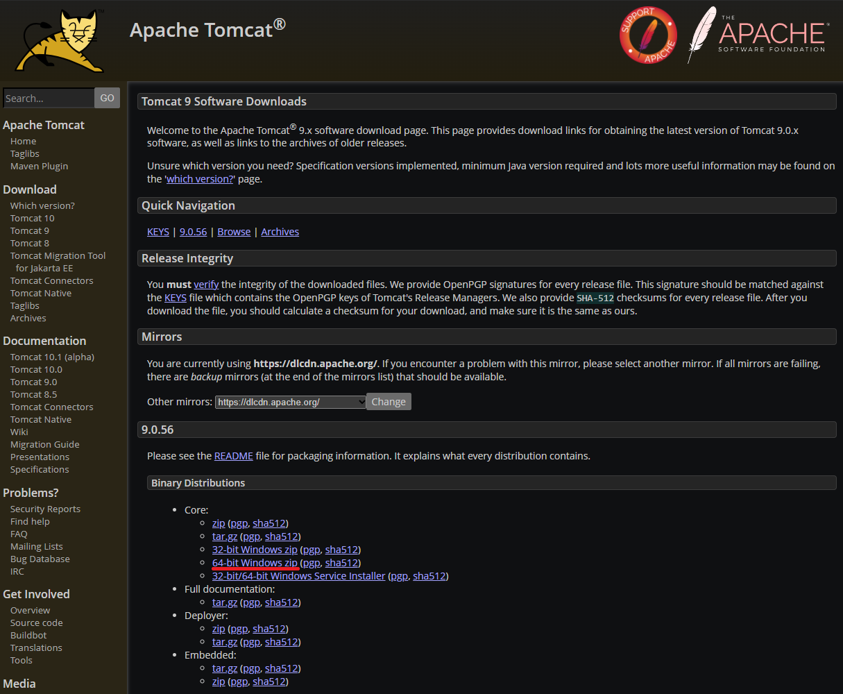843x694 pixels.
Task: Open Bug Database link
Action: [40, 559]
